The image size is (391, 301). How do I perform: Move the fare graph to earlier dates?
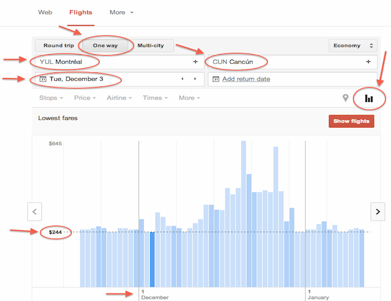tap(35, 212)
